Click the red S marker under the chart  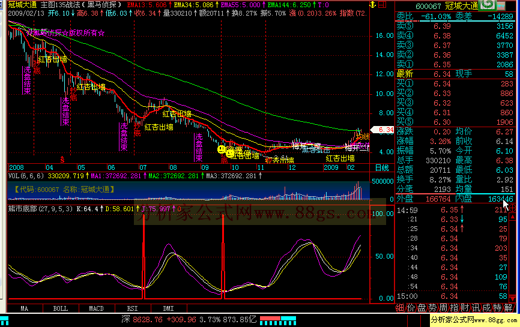62,160
